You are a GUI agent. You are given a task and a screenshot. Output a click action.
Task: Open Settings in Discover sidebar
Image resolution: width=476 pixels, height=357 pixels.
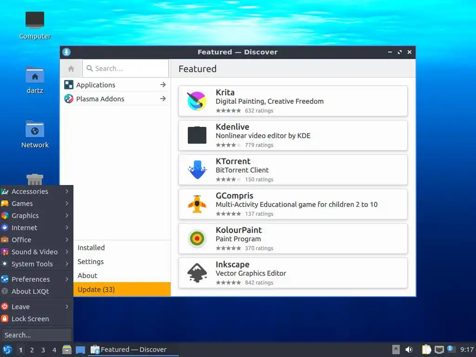(x=122, y=262)
